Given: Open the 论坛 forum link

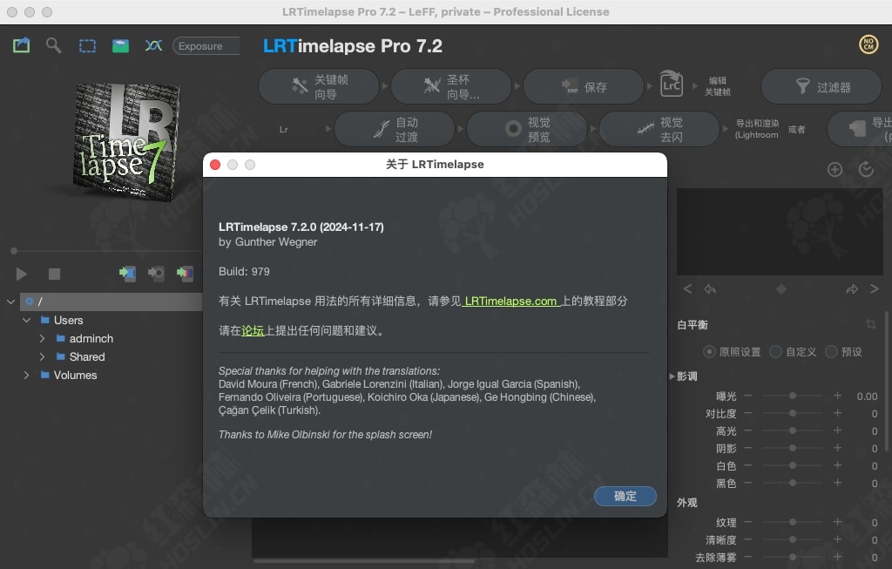Looking at the screenshot, I should click(x=253, y=330).
